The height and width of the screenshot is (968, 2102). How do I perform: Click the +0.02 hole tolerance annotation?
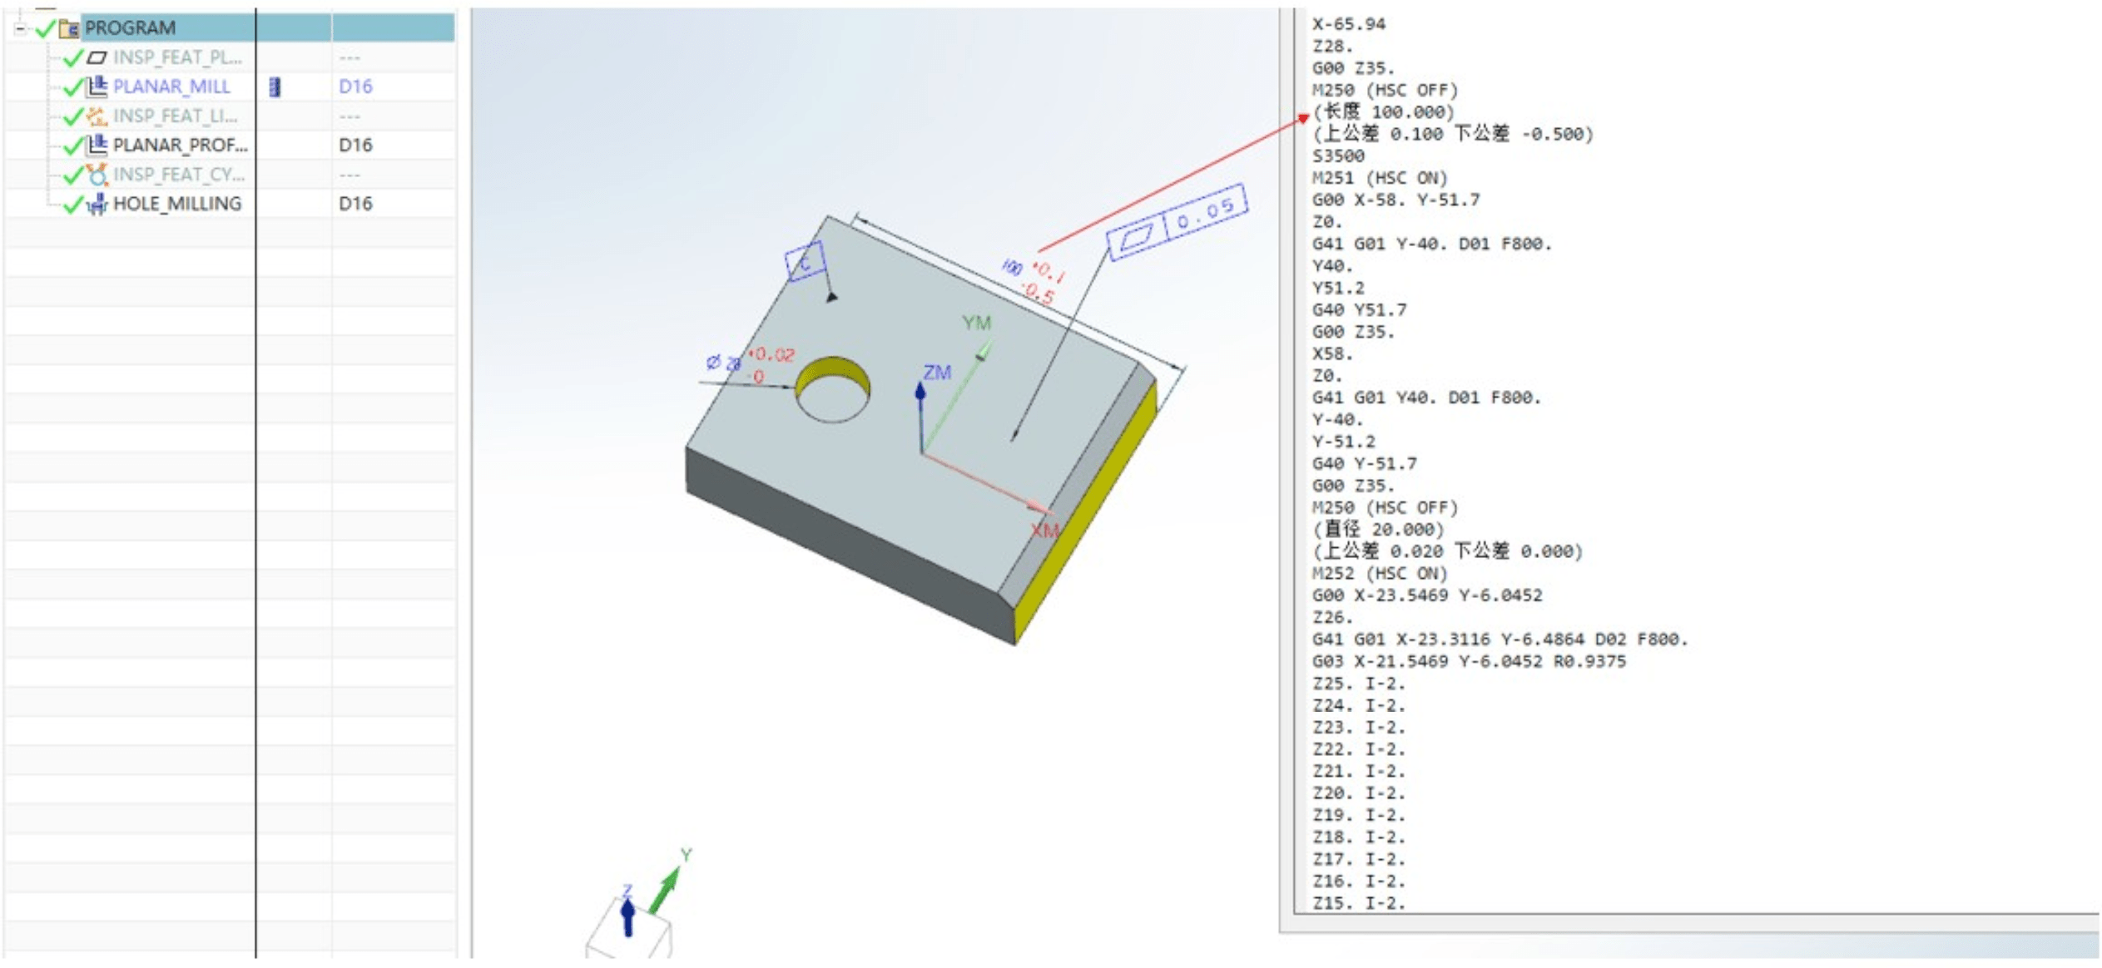pos(771,355)
